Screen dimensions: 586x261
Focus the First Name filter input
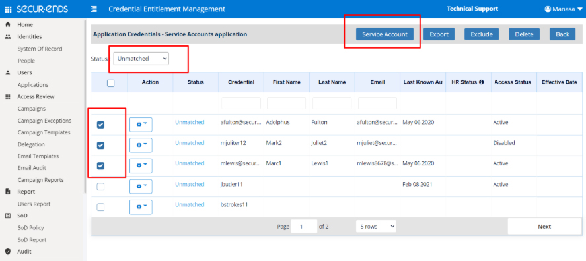[287, 103]
